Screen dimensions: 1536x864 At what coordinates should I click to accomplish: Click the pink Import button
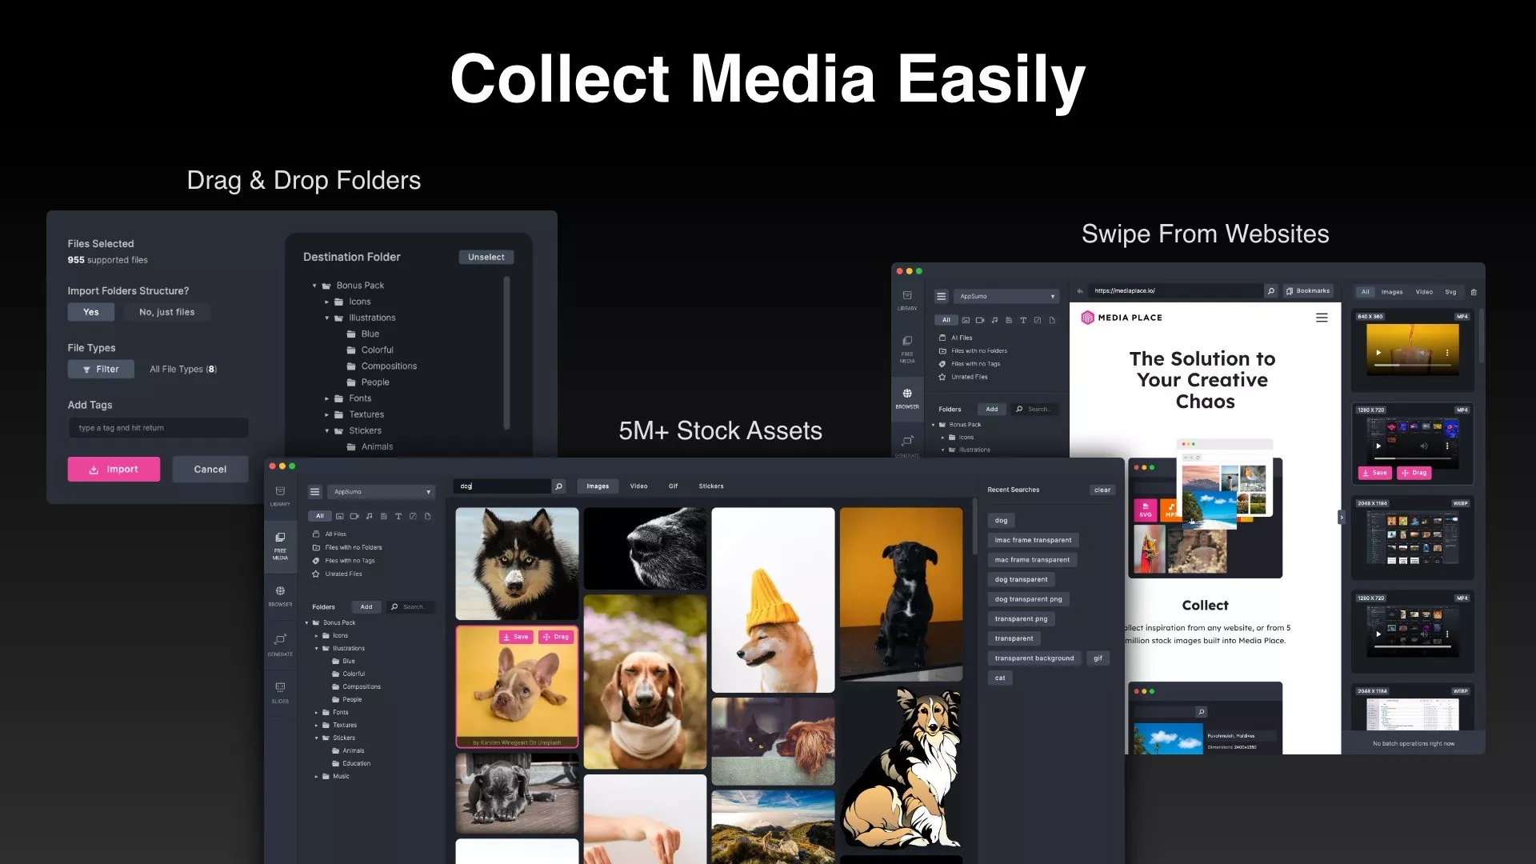pos(114,470)
